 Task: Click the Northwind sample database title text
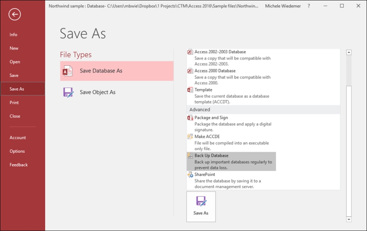pyautogui.click(x=154, y=6)
